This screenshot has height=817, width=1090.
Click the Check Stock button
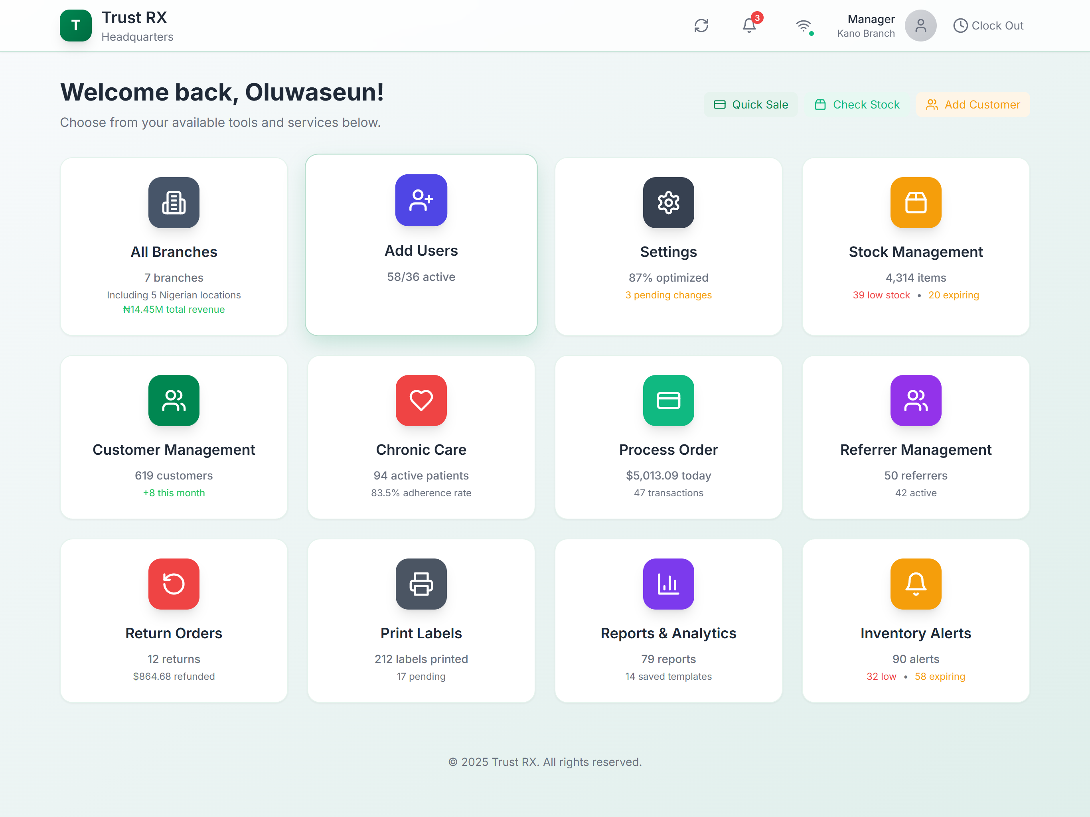pos(857,105)
